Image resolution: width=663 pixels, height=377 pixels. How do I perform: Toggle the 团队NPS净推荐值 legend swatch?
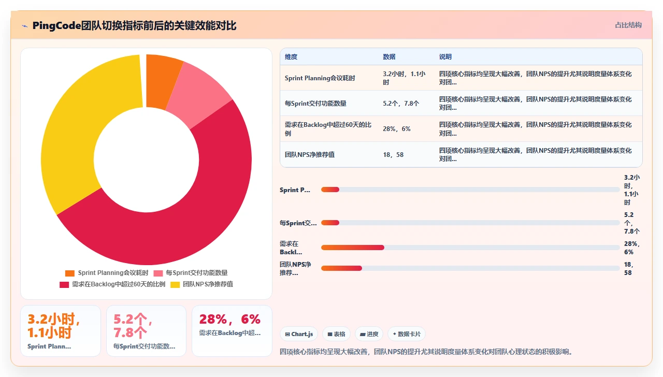point(175,284)
